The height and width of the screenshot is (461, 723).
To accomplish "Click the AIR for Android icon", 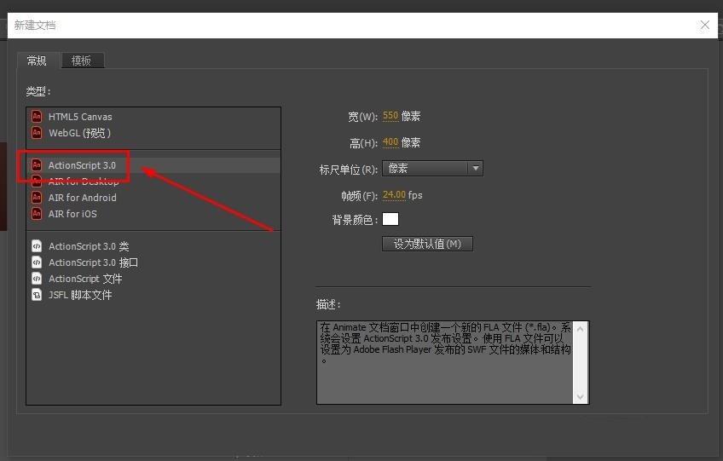I will click(37, 198).
